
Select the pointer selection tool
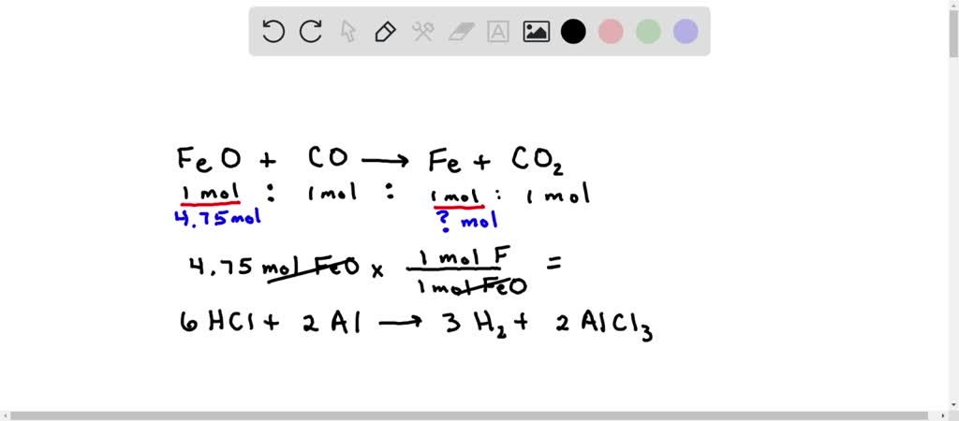[x=348, y=31]
